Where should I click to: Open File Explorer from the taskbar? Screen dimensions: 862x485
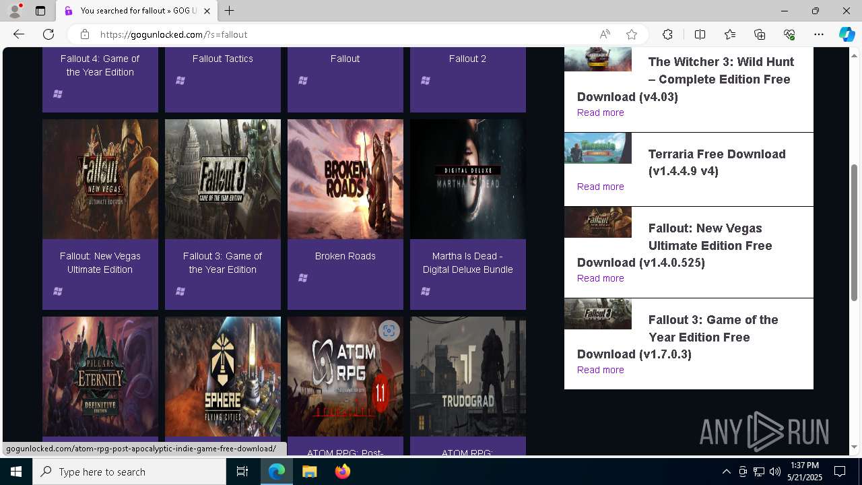pos(309,472)
